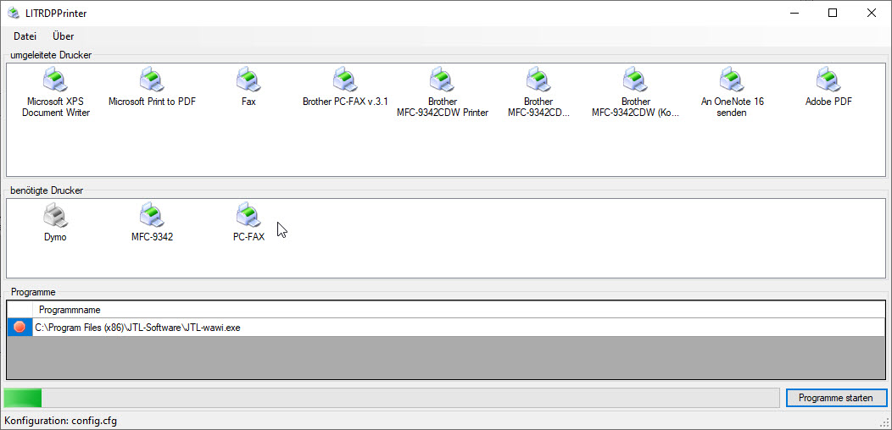This screenshot has width=892, height=430.
Task: Open the Über menu
Action: 63,36
